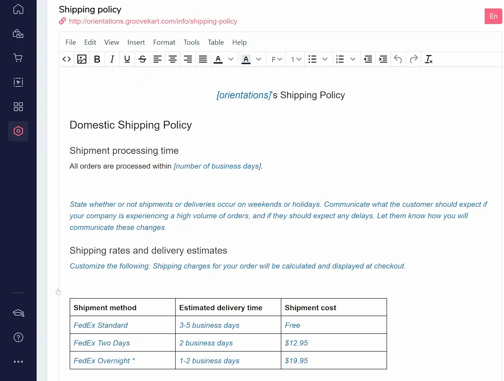Open the Edit menu

[90, 42]
